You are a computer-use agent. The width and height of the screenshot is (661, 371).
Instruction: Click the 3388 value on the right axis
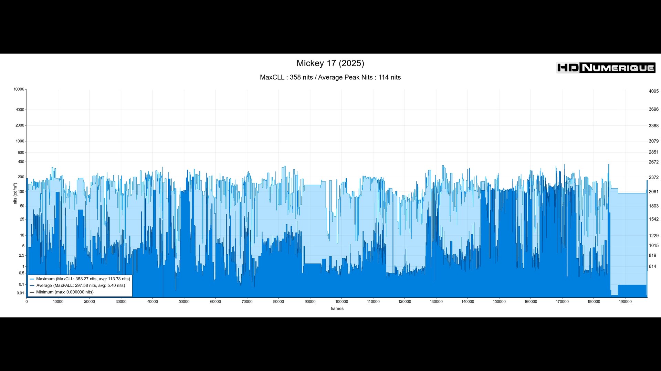(653, 126)
